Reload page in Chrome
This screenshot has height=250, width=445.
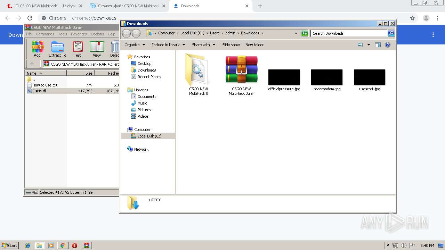[x=30, y=18]
